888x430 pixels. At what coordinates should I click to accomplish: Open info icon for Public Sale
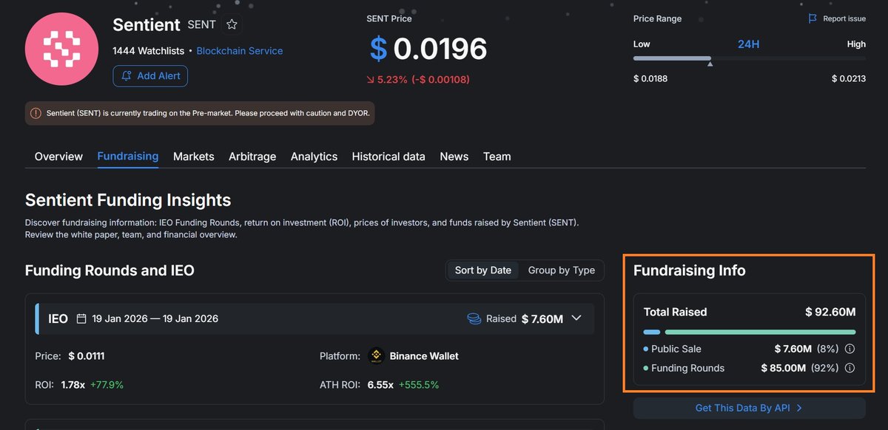(x=850, y=349)
